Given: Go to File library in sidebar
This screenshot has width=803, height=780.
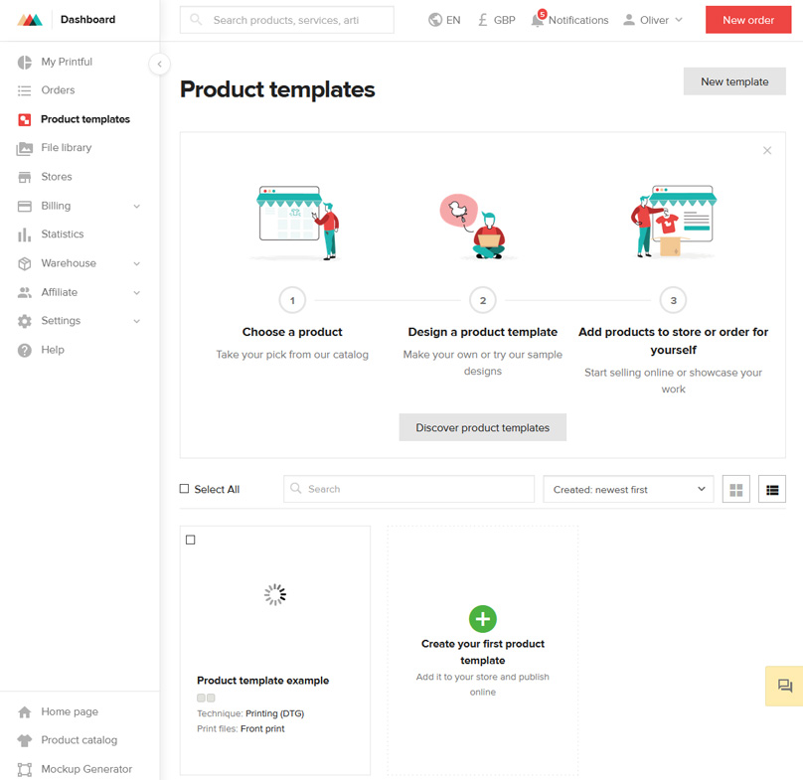Looking at the screenshot, I should 66,148.
